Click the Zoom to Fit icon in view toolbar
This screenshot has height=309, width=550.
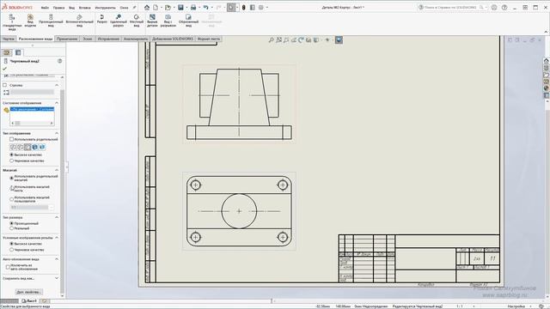272,40
